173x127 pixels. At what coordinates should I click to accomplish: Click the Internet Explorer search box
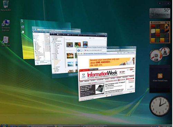[128, 50]
